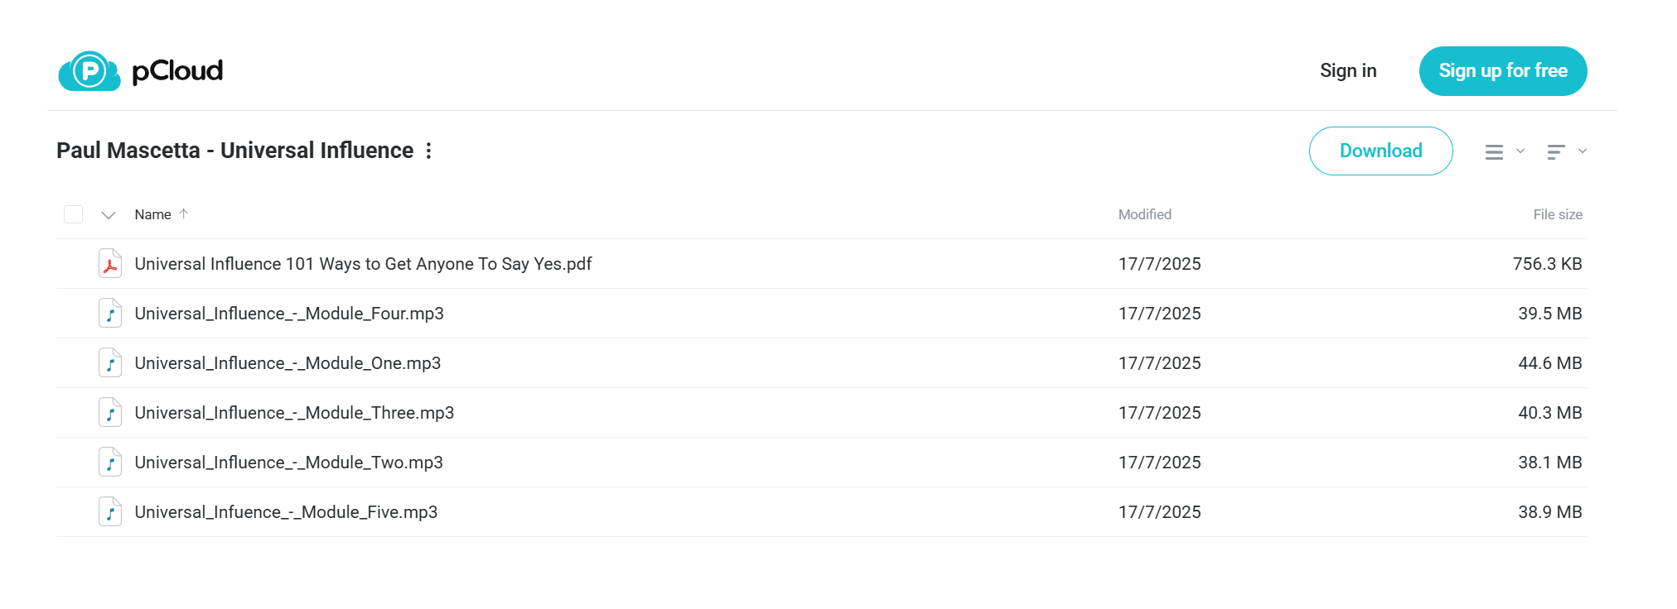Viewport: 1677px width, 609px height.
Task: Click the audio icon for Module_Two.mp3
Action: 110,463
